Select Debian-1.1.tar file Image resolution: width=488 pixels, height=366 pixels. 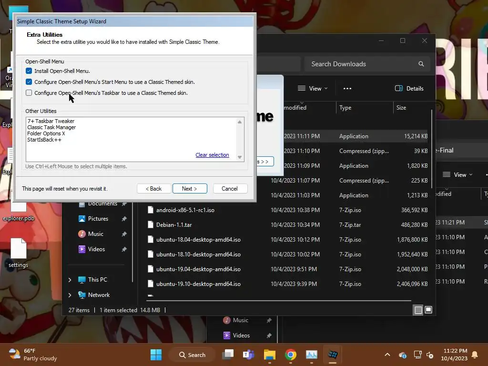174,225
